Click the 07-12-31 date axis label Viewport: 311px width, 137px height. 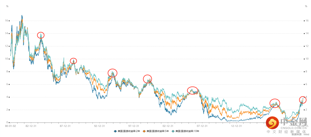pyautogui.click(x=202, y=126)
